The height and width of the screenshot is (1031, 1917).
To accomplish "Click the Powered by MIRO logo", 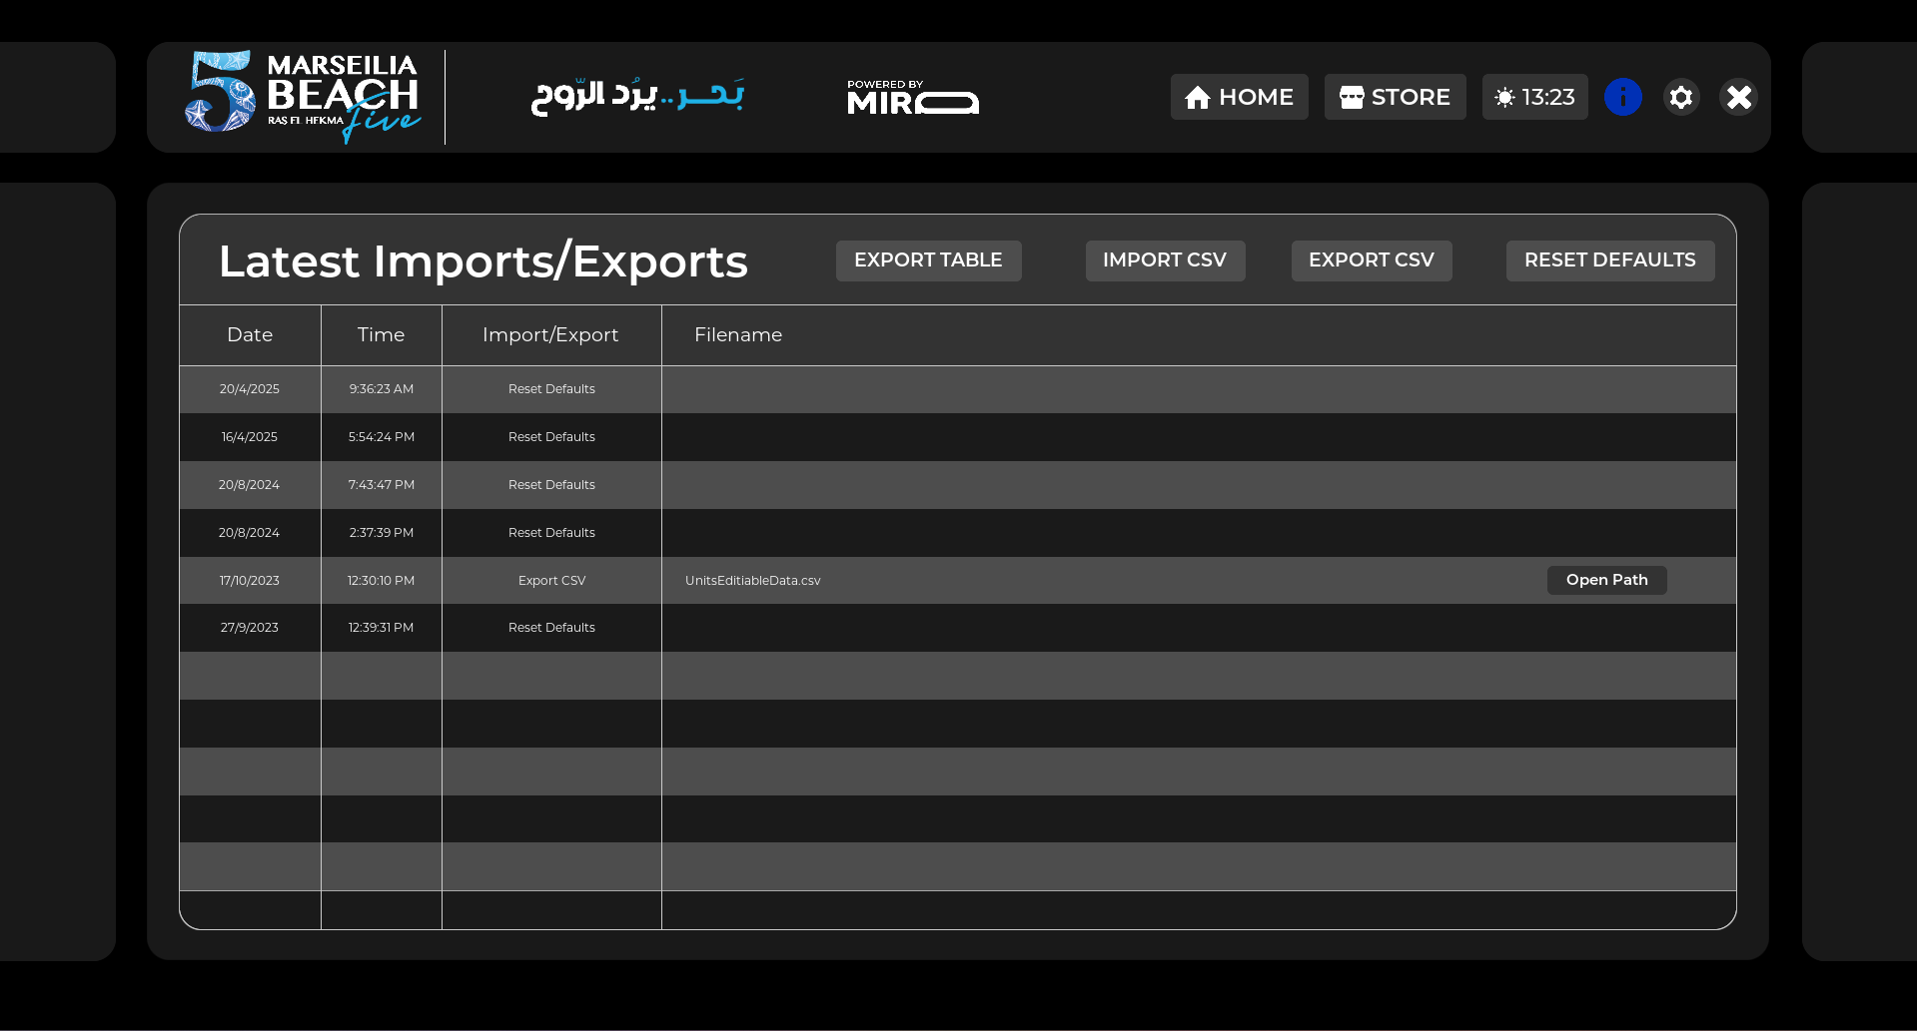I will (x=912, y=98).
